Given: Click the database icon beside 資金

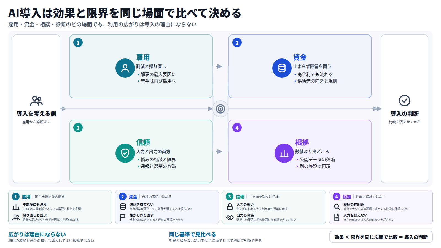Looking at the screenshot, I should click(282, 68).
